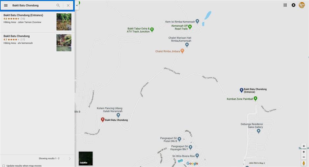This screenshot has height=167, width=309.
Task: Open second Bukit Batu Chondong result
Action: click(x=37, y=43)
